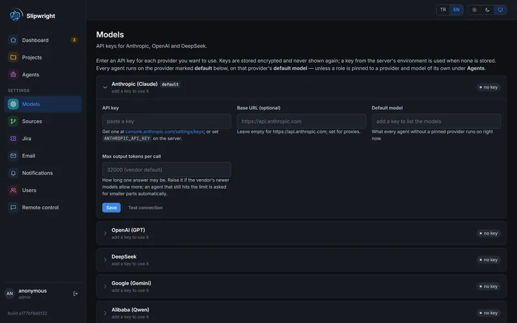
Task: Click the Slipwright brand name
Action: (41, 16)
